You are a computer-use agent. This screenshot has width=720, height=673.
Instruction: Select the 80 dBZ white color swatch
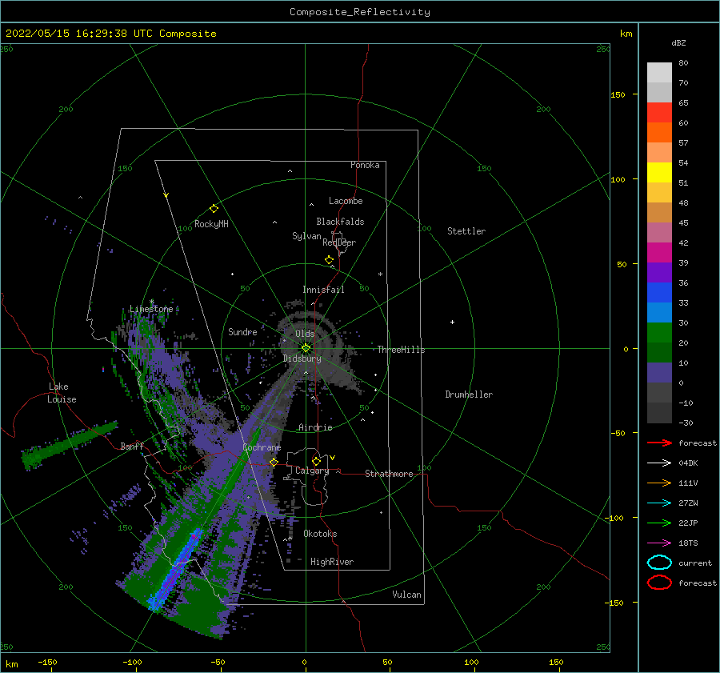point(659,72)
